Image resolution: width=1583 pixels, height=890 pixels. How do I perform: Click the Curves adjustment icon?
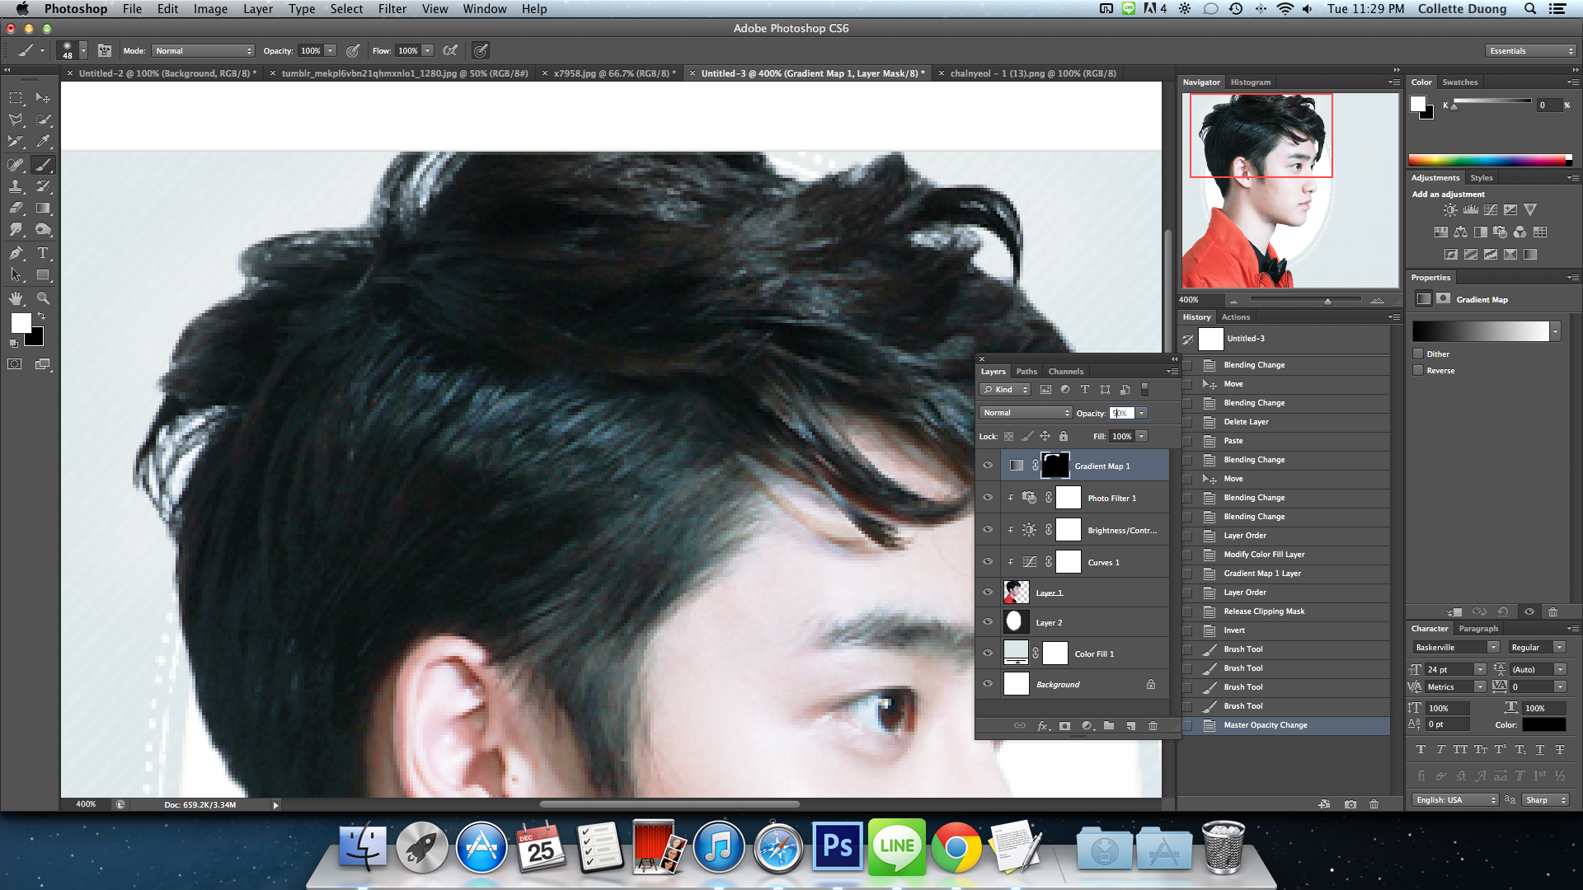tap(1491, 210)
